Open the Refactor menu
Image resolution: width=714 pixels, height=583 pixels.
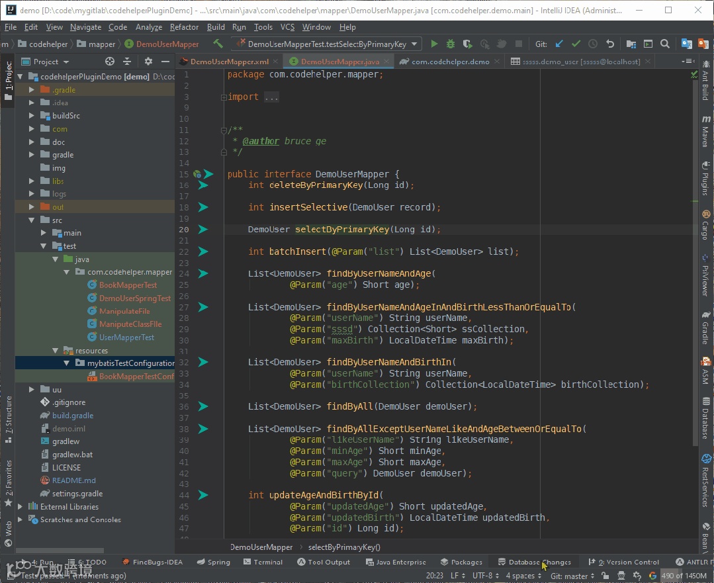click(184, 27)
